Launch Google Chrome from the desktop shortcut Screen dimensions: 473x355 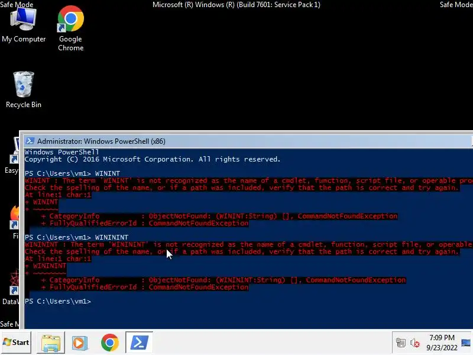[70, 28]
